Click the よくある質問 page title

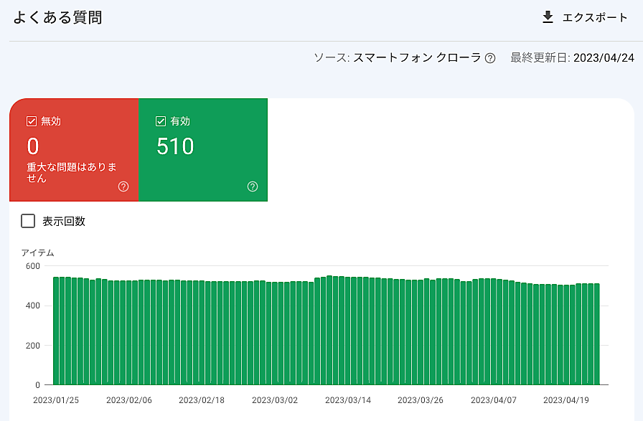coord(57,18)
